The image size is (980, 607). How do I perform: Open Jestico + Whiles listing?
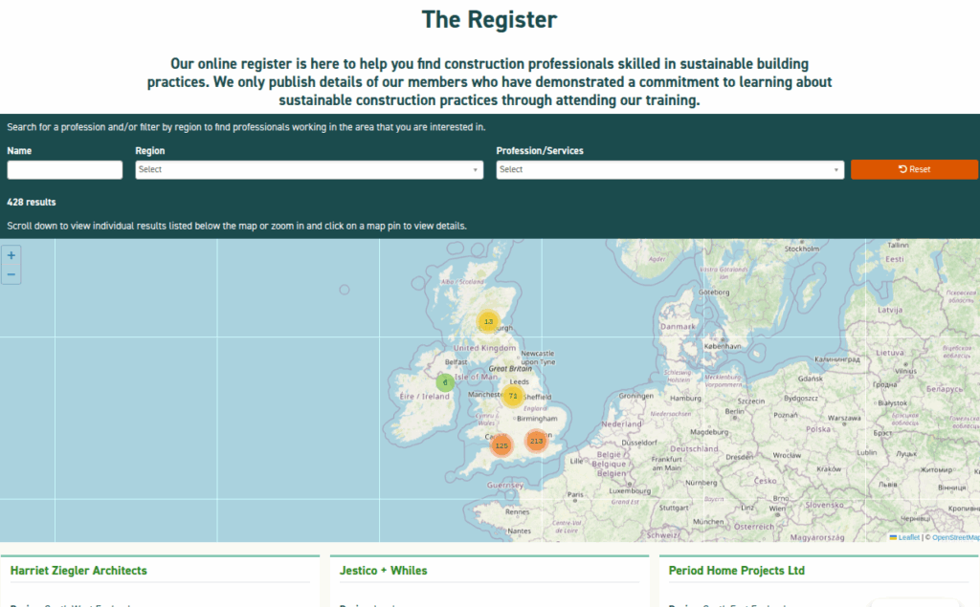(383, 571)
